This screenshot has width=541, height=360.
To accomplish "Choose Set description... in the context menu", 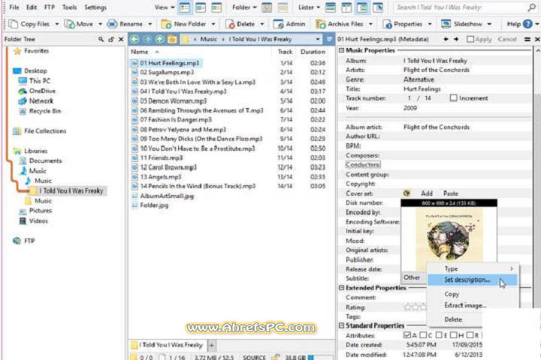I will click(473, 280).
